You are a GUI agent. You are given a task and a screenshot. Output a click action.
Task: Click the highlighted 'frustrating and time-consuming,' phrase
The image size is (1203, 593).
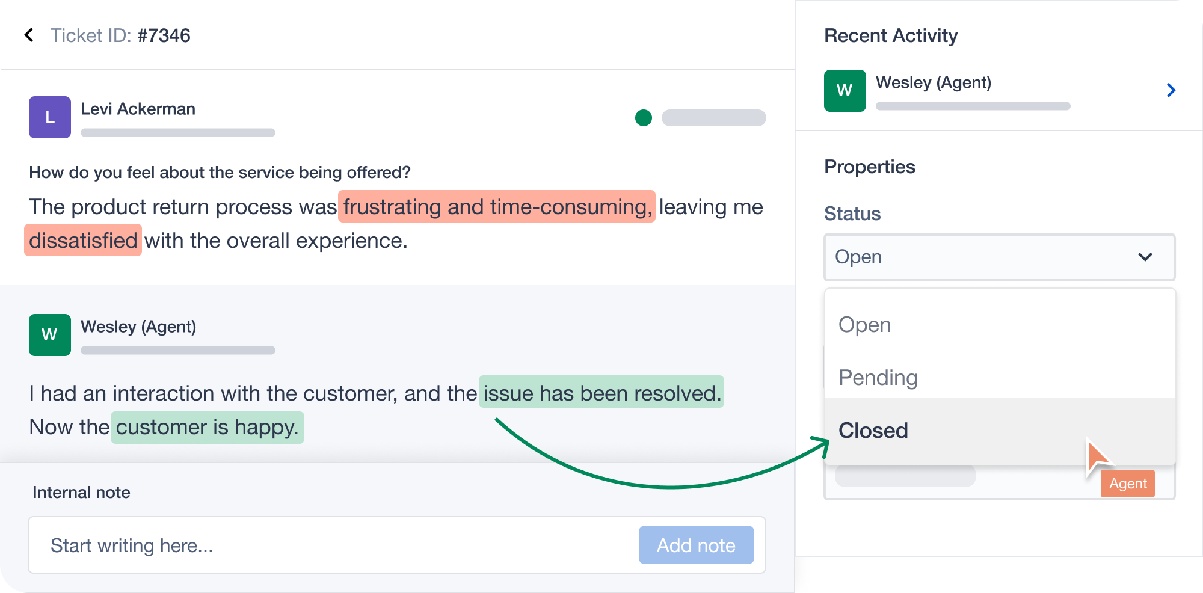coord(497,207)
